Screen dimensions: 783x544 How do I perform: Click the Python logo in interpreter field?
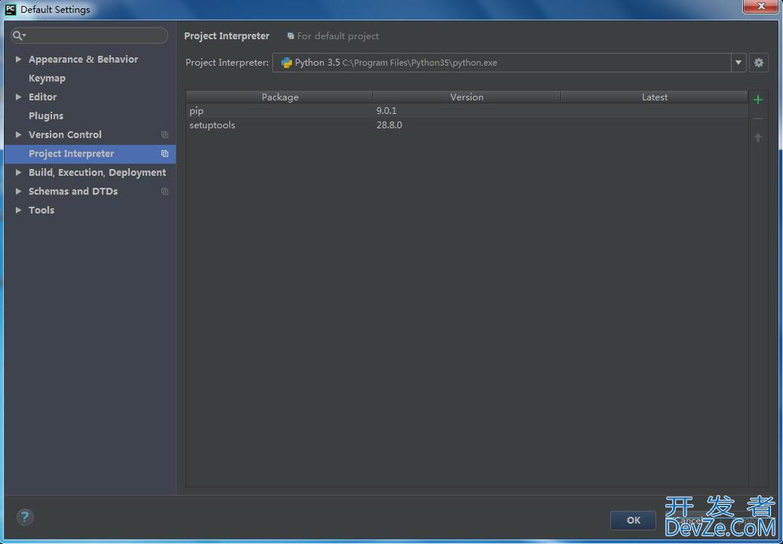click(286, 63)
